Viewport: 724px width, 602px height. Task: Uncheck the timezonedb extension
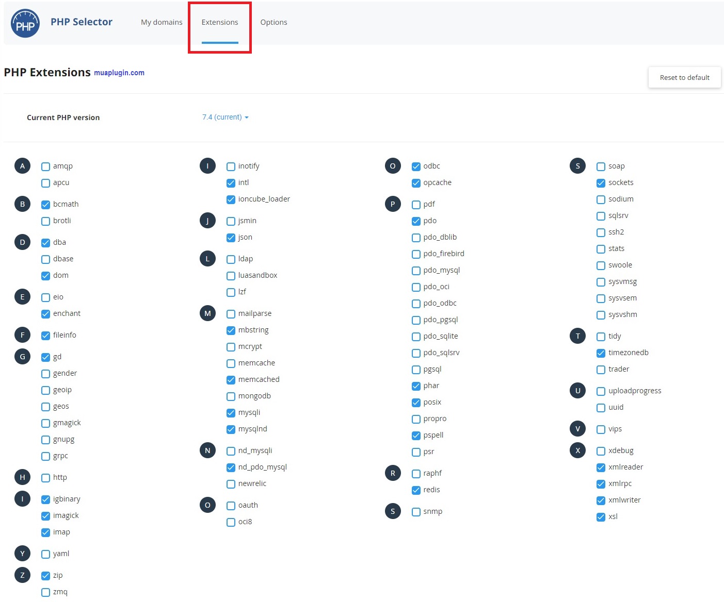pos(601,353)
